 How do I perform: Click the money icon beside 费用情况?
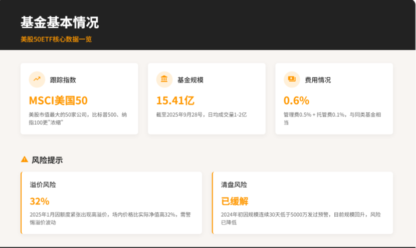(291, 79)
